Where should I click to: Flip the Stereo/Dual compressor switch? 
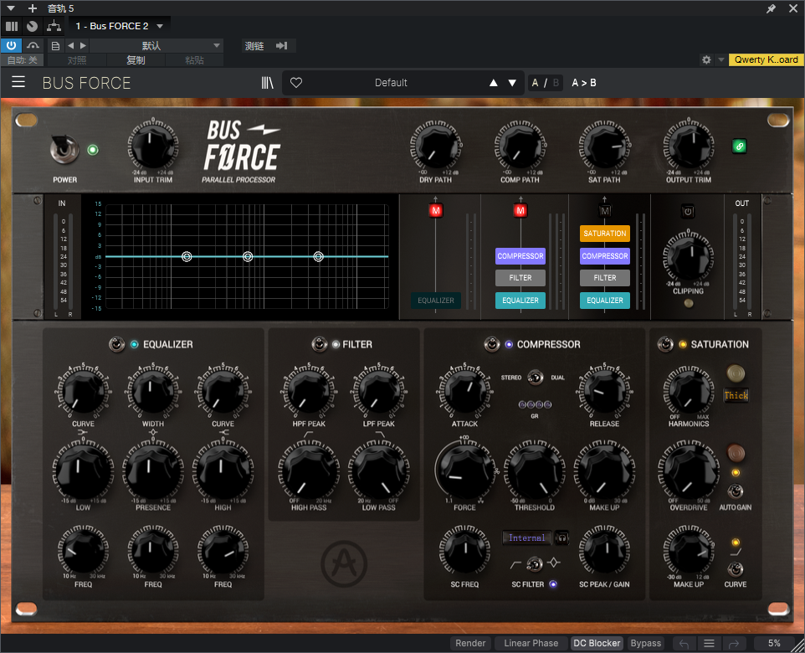point(535,378)
